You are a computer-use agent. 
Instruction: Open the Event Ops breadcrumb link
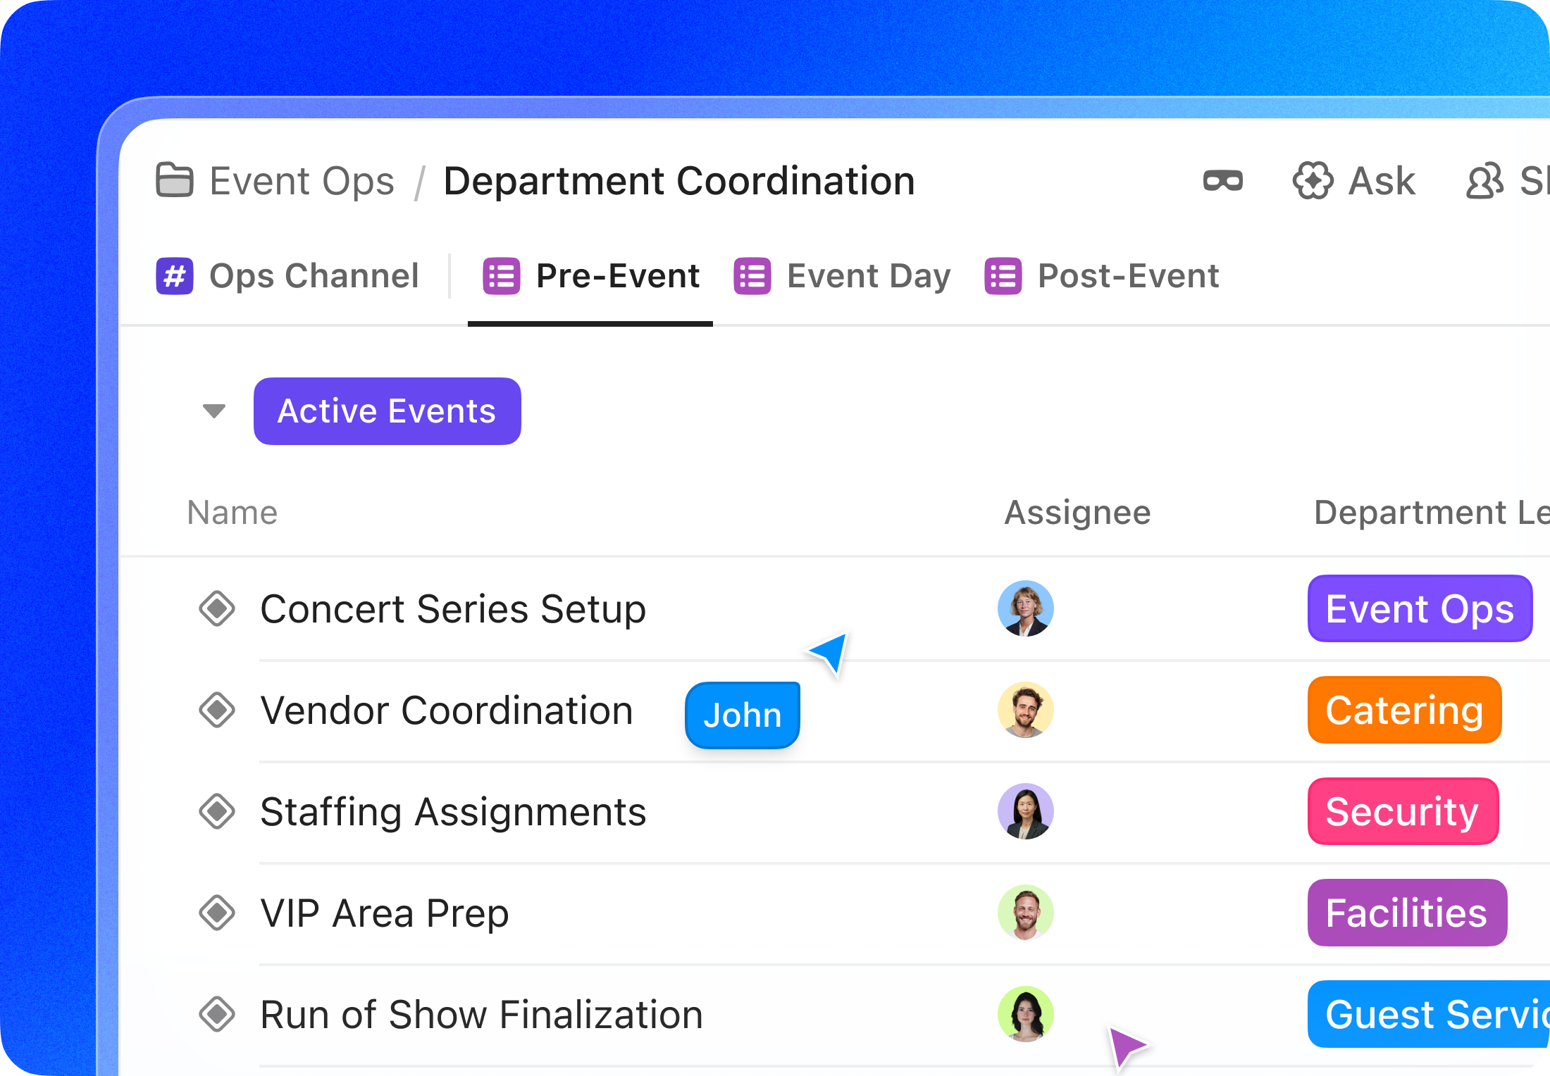click(x=302, y=181)
